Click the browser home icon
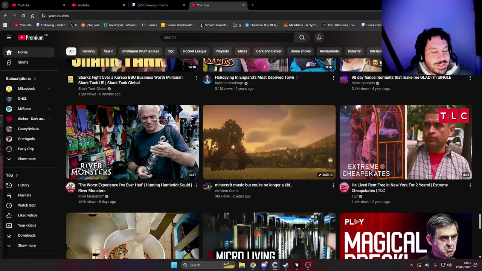Image resolution: width=482 pixels, height=271 pixels. coord(33,16)
